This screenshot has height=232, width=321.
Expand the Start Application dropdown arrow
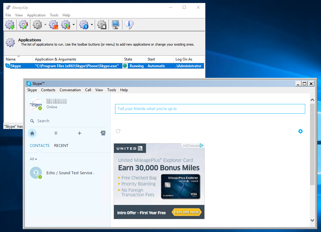[x=45, y=25]
